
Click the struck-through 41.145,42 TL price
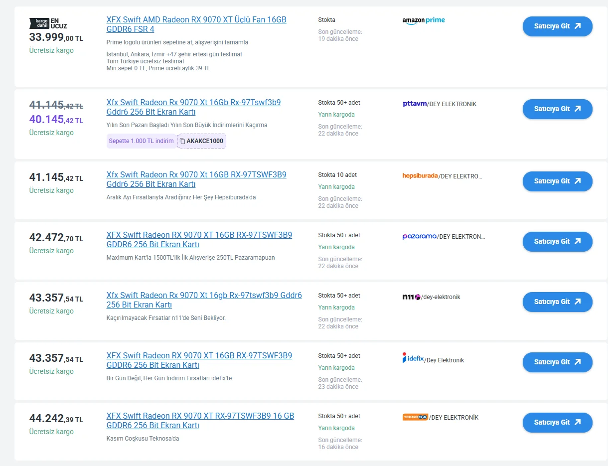coord(56,105)
